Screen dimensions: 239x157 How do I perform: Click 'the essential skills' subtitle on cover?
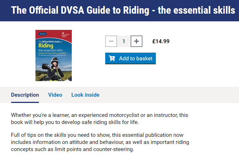click(50, 50)
